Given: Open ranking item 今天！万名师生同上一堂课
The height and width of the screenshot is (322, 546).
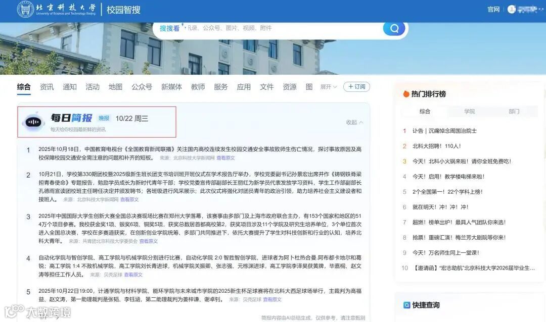Looking at the screenshot, I should point(446,253).
